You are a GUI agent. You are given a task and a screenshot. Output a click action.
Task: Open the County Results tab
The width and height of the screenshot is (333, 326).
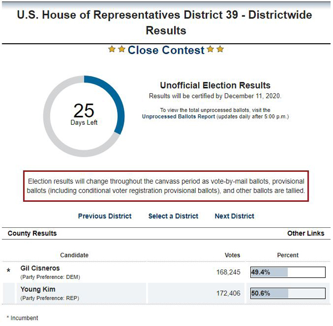(x=32, y=233)
